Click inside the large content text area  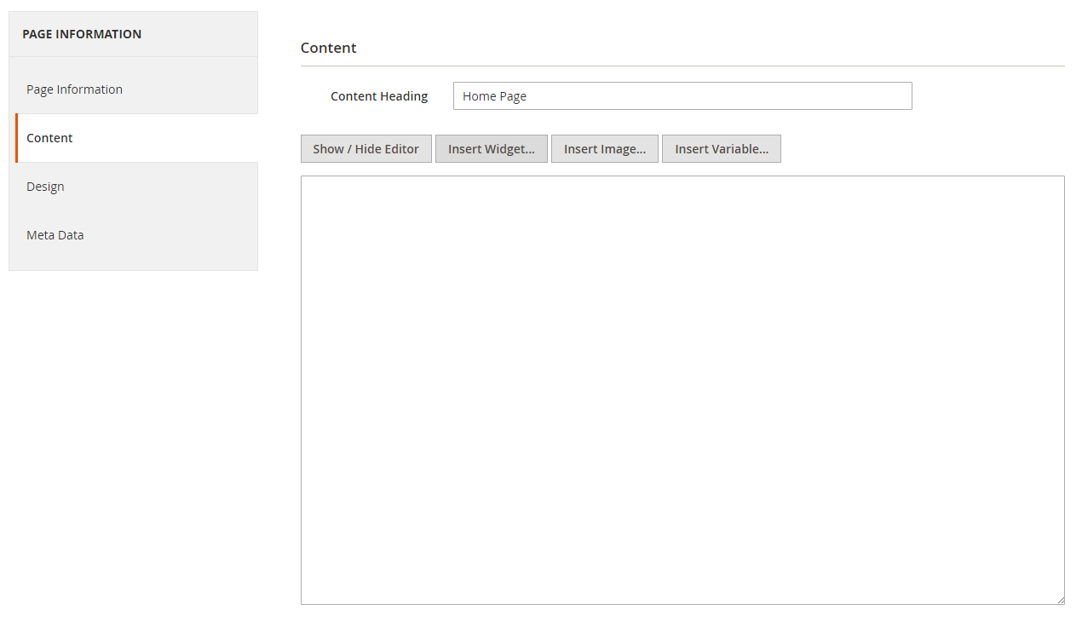coord(682,390)
